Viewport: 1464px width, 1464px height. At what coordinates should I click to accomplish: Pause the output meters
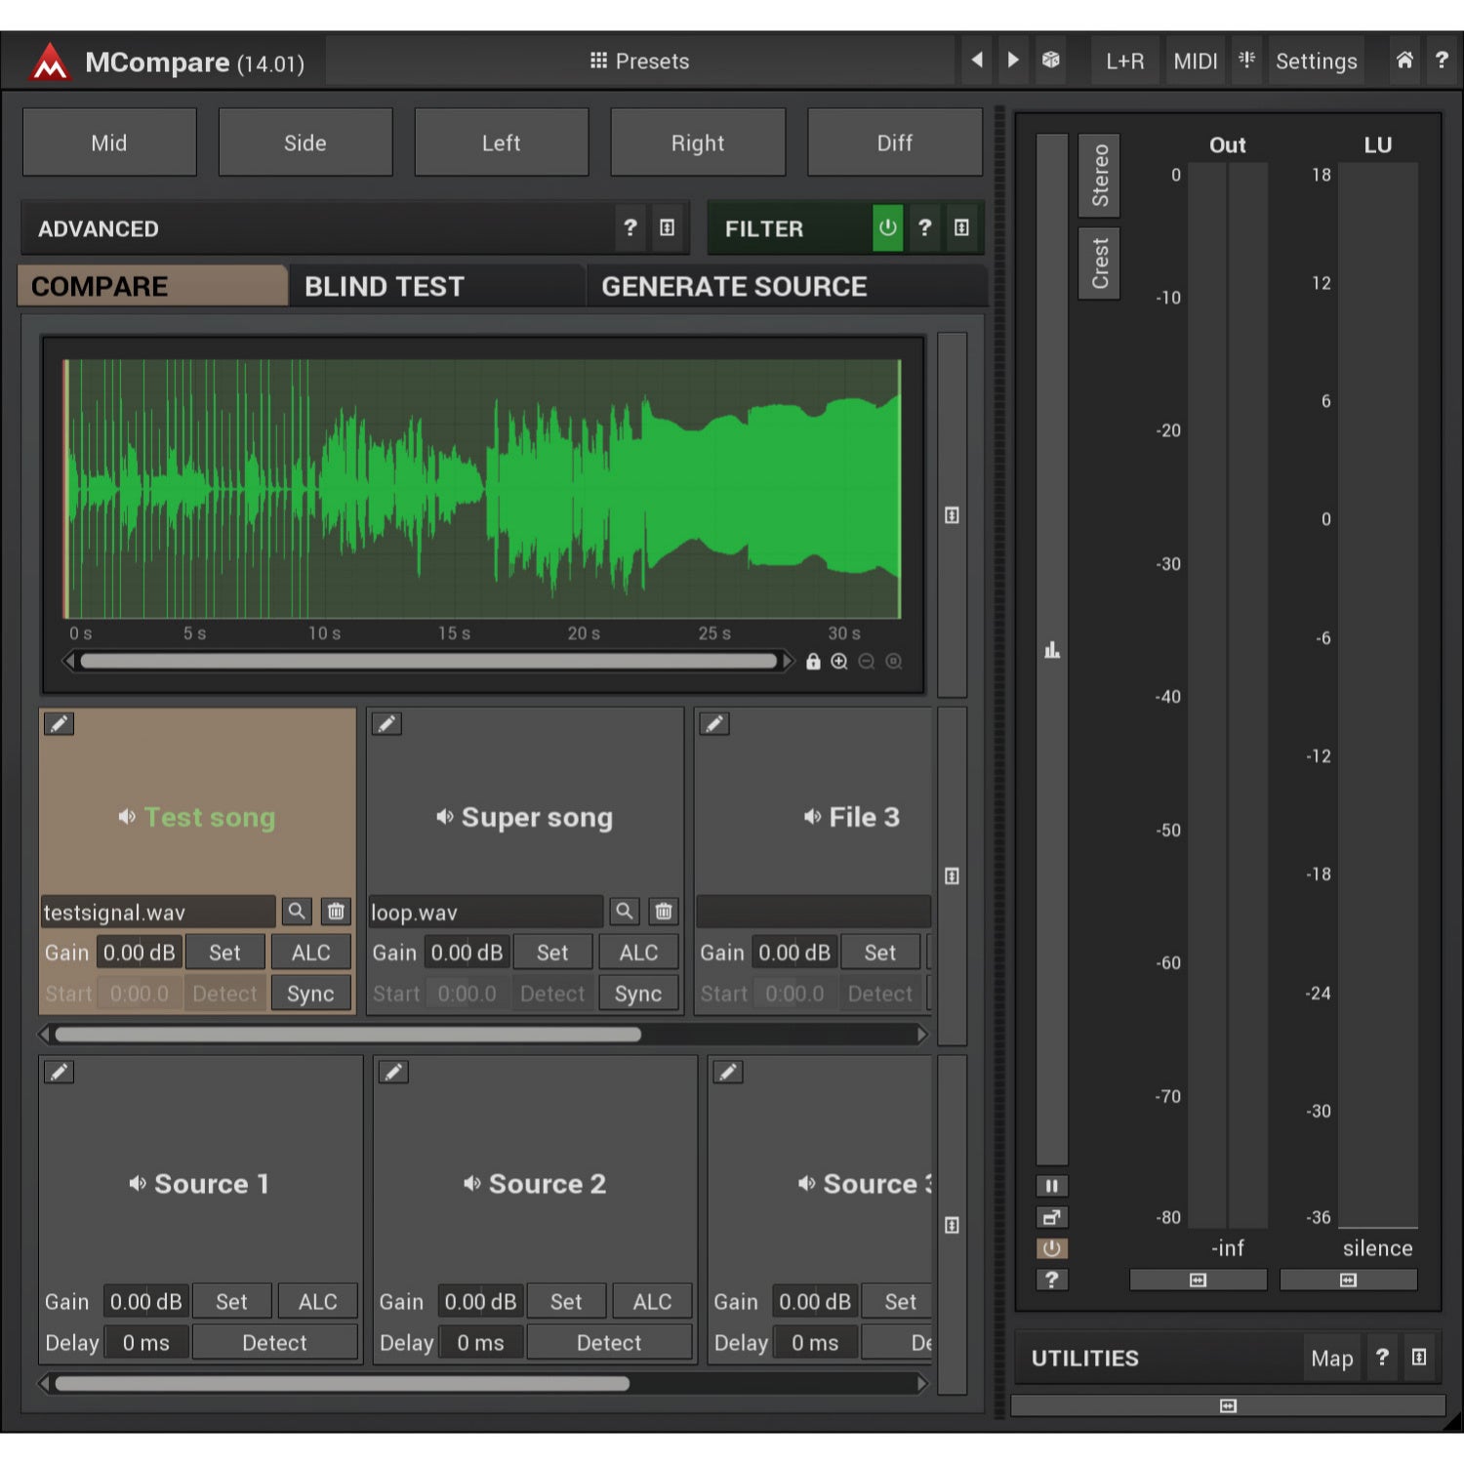(x=1052, y=1187)
